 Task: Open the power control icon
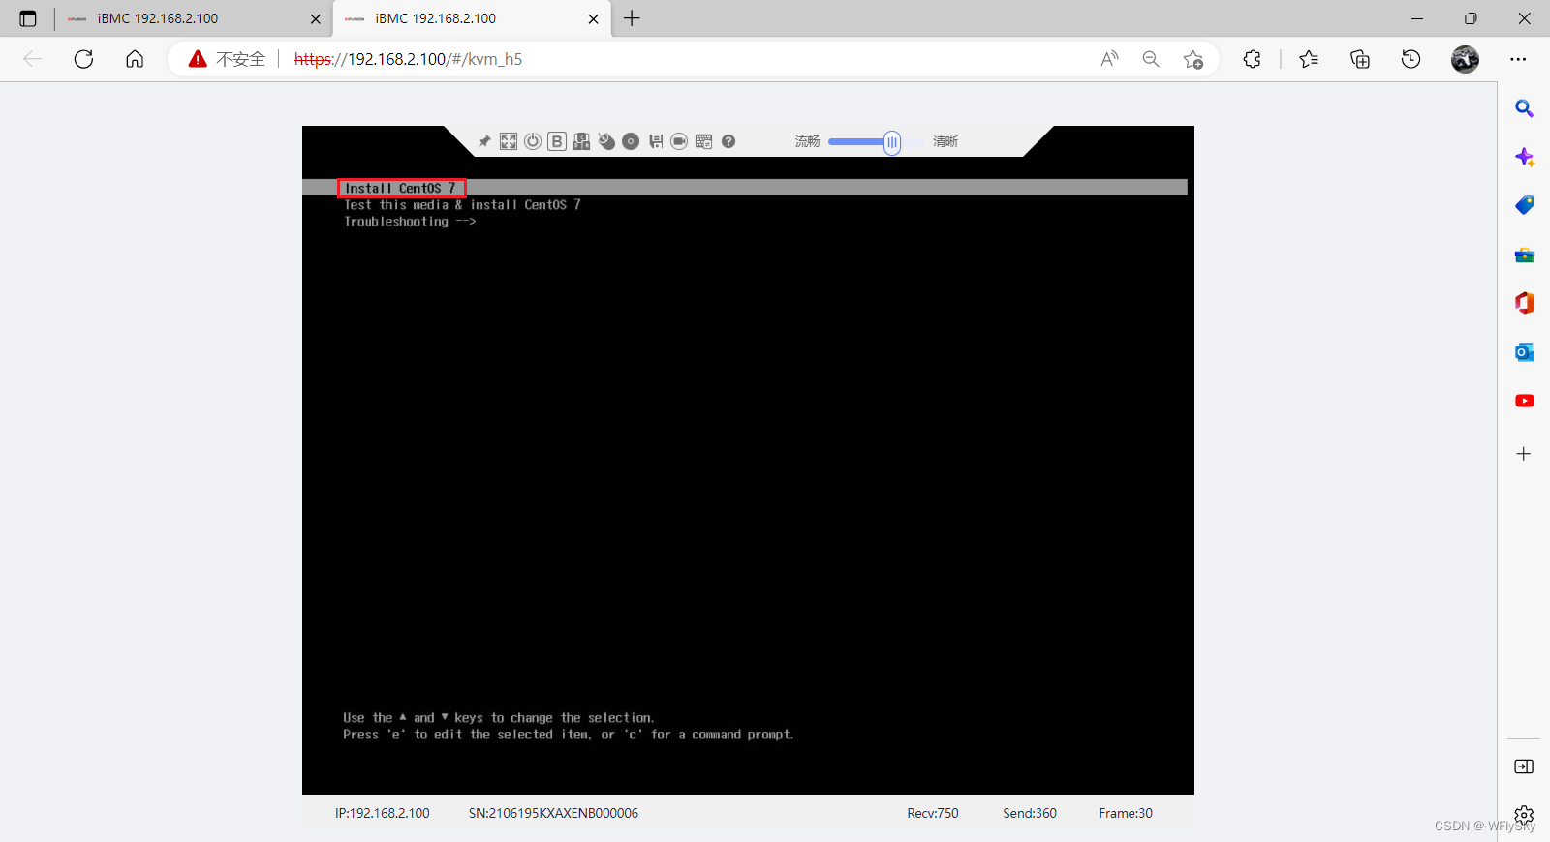533,141
